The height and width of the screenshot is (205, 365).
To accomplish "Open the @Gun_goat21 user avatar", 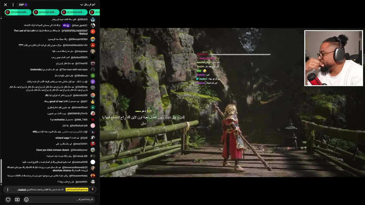I will coord(93,25).
